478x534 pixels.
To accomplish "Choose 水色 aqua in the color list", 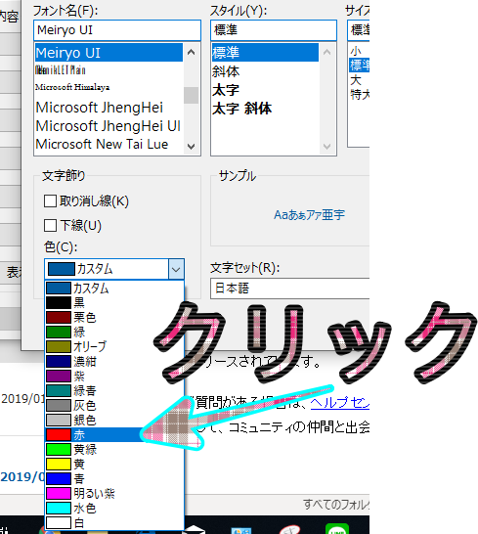I will [114, 509].
